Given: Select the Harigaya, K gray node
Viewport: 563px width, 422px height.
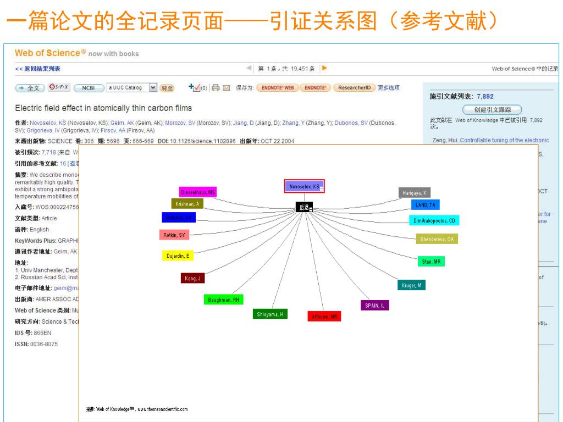Looking at the screenshot, I should [x=415, y=193].
